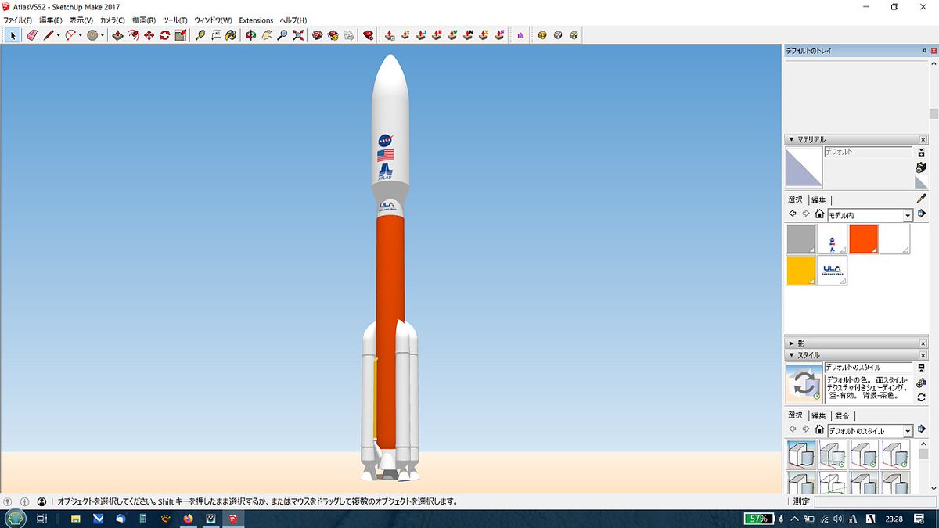Click the Materials details arrow icon
939x528 pixels.
tap(922, 214)
